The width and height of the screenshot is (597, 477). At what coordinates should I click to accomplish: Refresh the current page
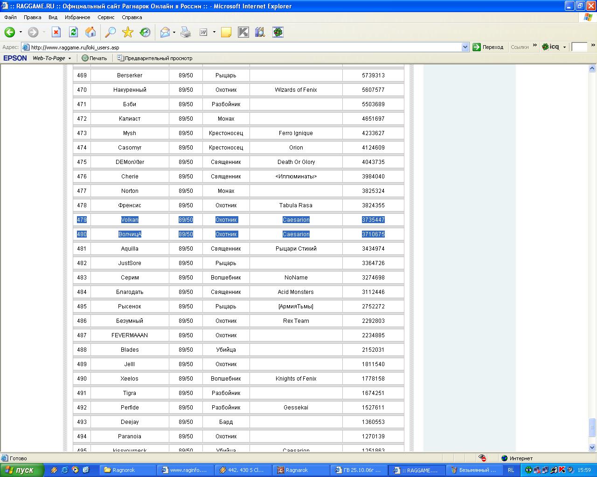(x=73, y=32)
